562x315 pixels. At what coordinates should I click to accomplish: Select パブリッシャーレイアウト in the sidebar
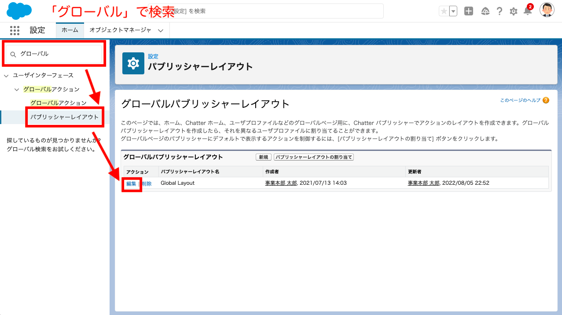[64, 117]
